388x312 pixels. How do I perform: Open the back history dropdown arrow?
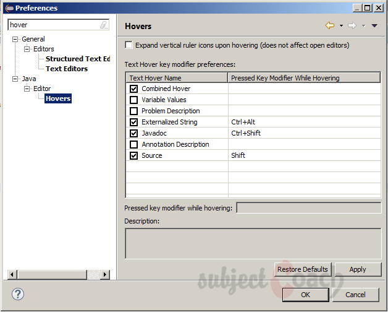pyautogui.click(x=341, y=26)
